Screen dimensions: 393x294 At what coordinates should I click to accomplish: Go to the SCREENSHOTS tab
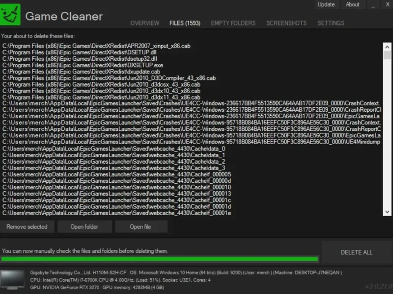tap(286, 23)
